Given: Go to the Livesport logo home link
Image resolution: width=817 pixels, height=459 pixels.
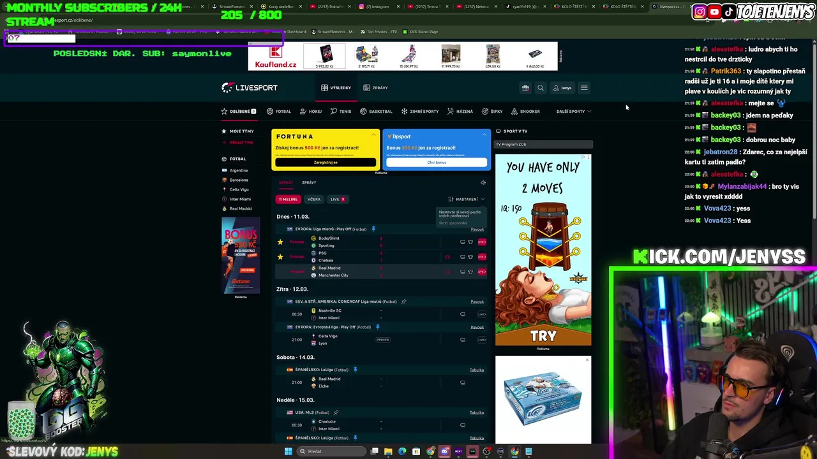Looking at the screenshot, I should click(x=250, y=87).
